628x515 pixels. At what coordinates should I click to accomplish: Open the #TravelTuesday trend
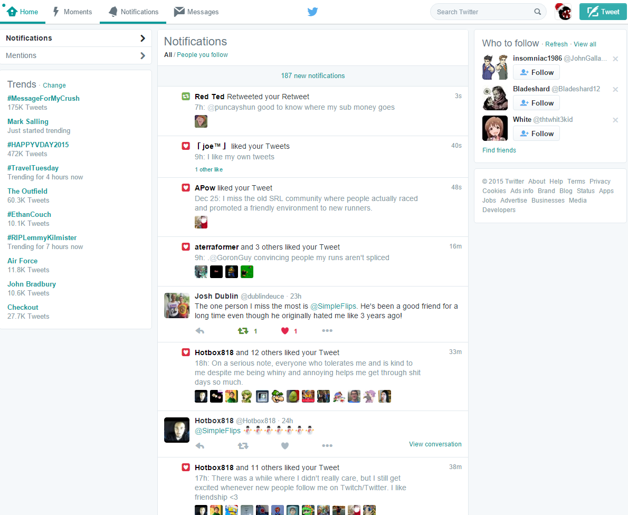pos(33,168)
